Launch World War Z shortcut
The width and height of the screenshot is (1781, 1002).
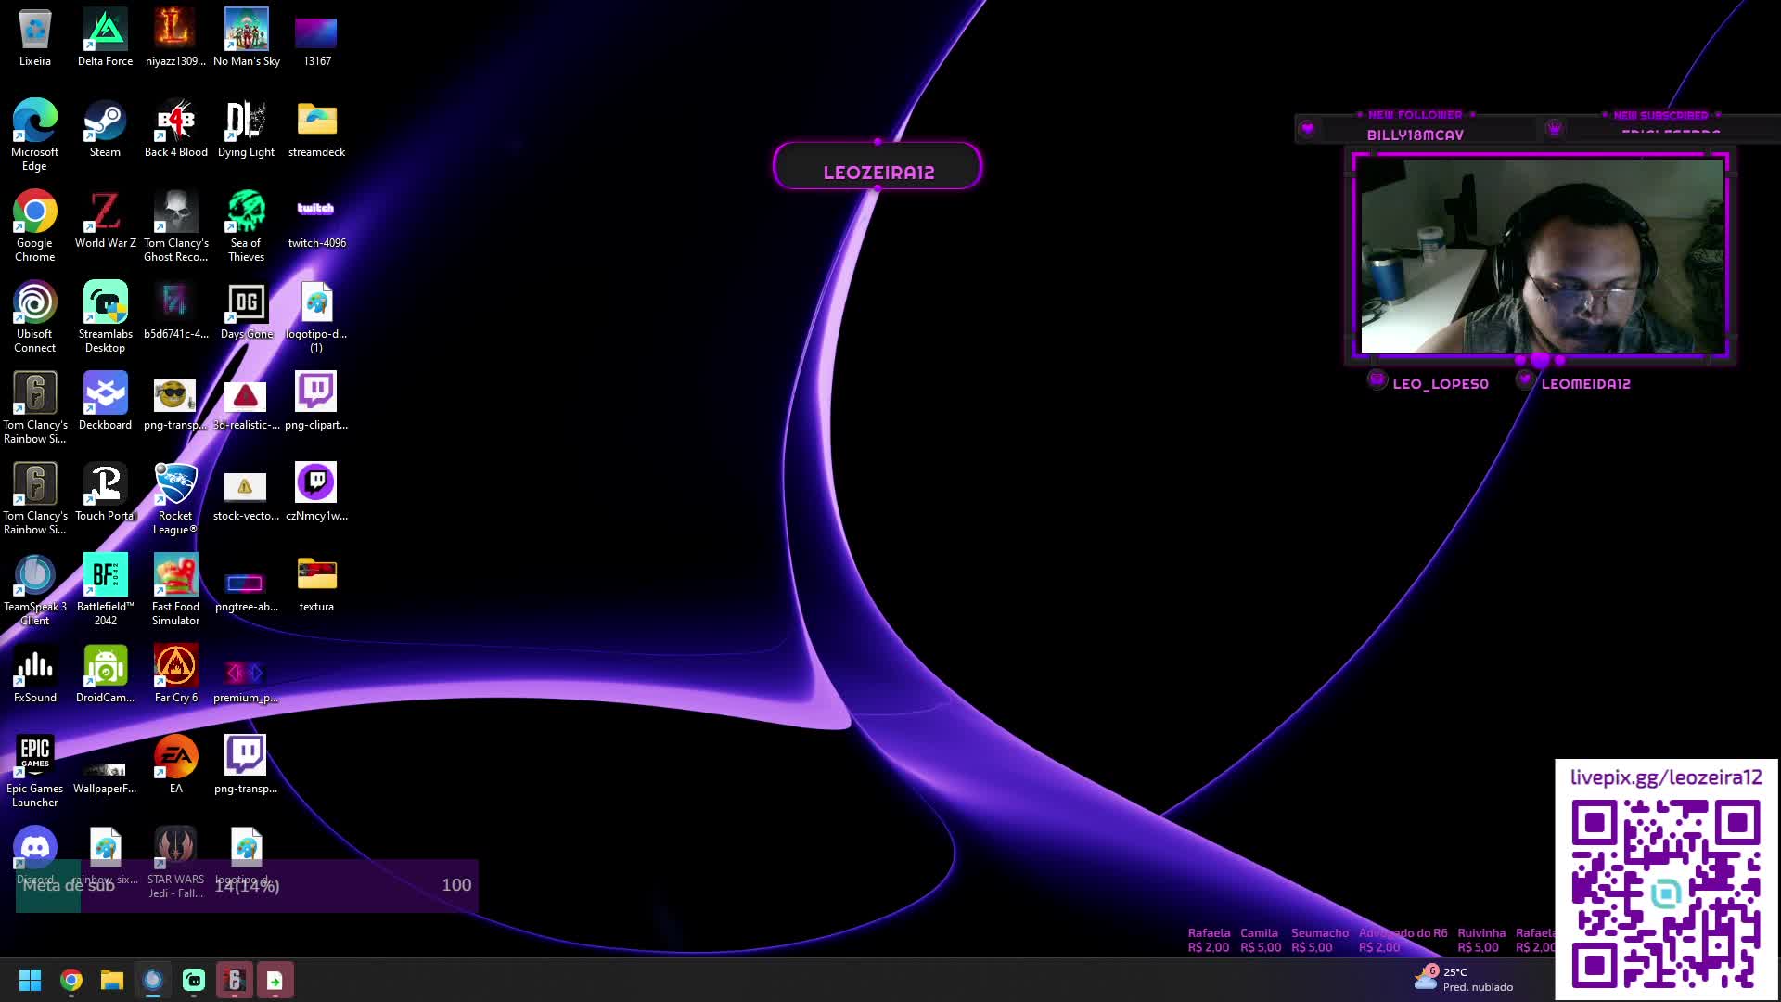[105, 220]
